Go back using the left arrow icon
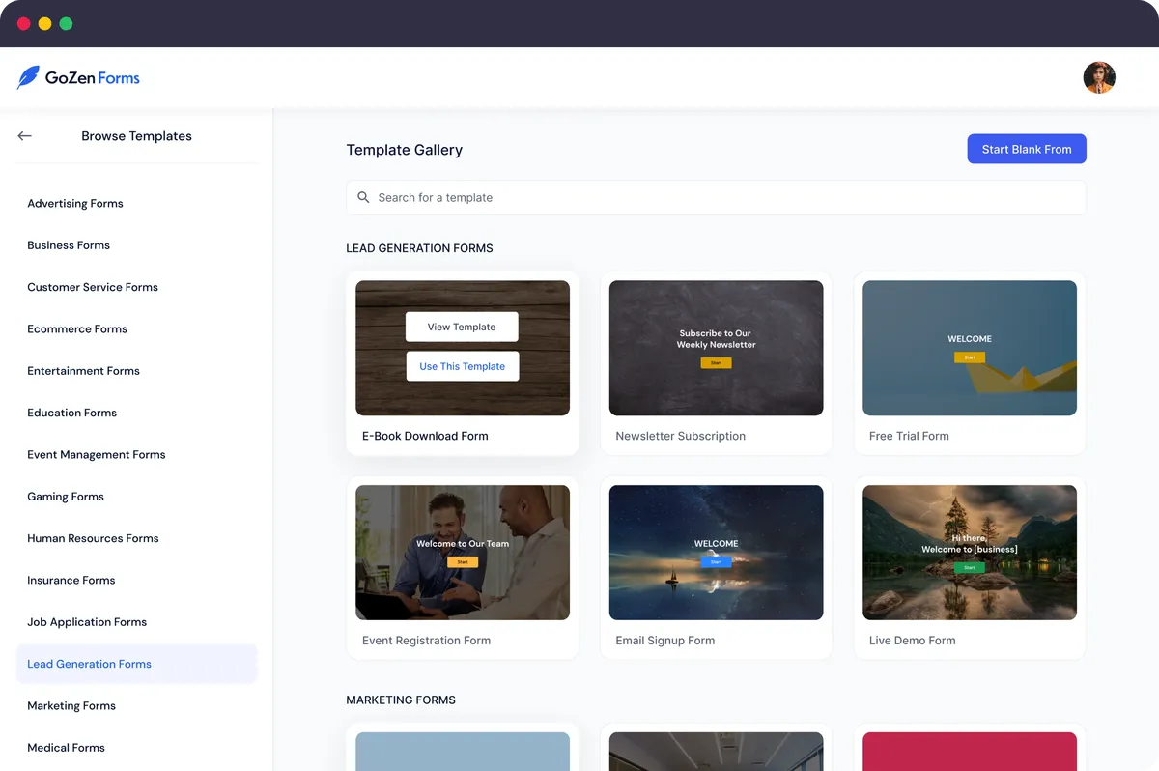Image resolution: width=1159 pixels, height=771 pixels. pyautogui.click(x=25, y=136)
